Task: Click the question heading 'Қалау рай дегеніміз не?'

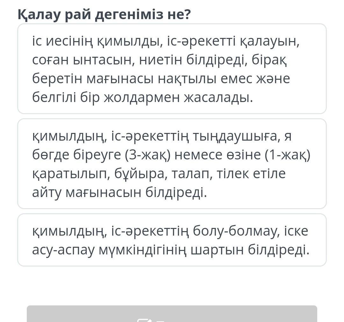Action: tap(104, 14)
